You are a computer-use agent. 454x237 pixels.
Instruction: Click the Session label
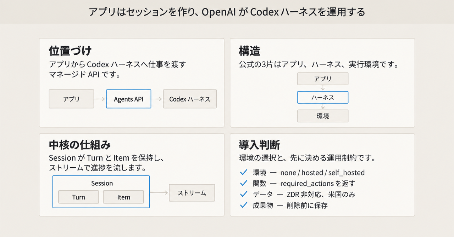tap(102, 183)
